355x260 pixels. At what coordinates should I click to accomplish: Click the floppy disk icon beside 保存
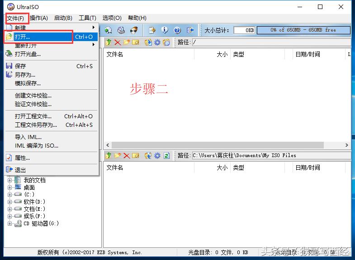tap(9, 66)
